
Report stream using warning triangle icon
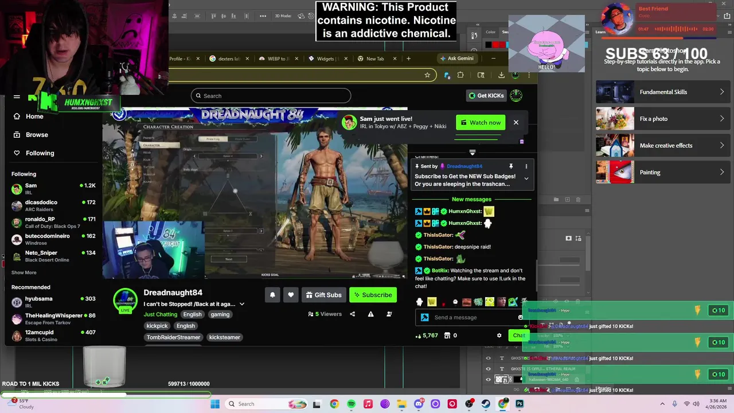(370, 314)
